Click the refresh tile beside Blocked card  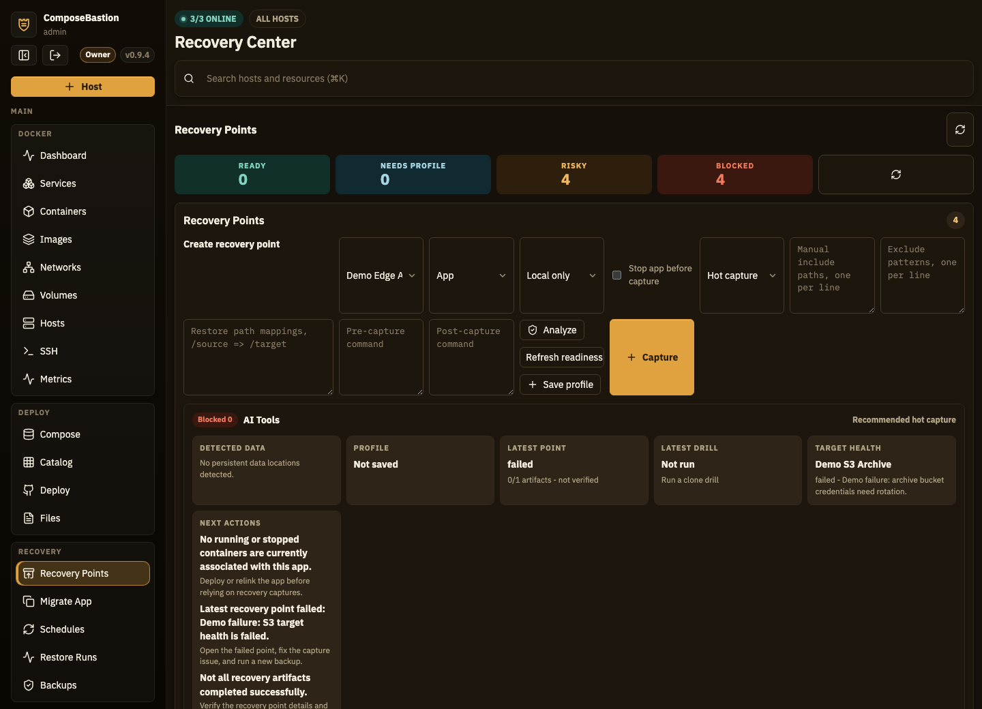896,175
